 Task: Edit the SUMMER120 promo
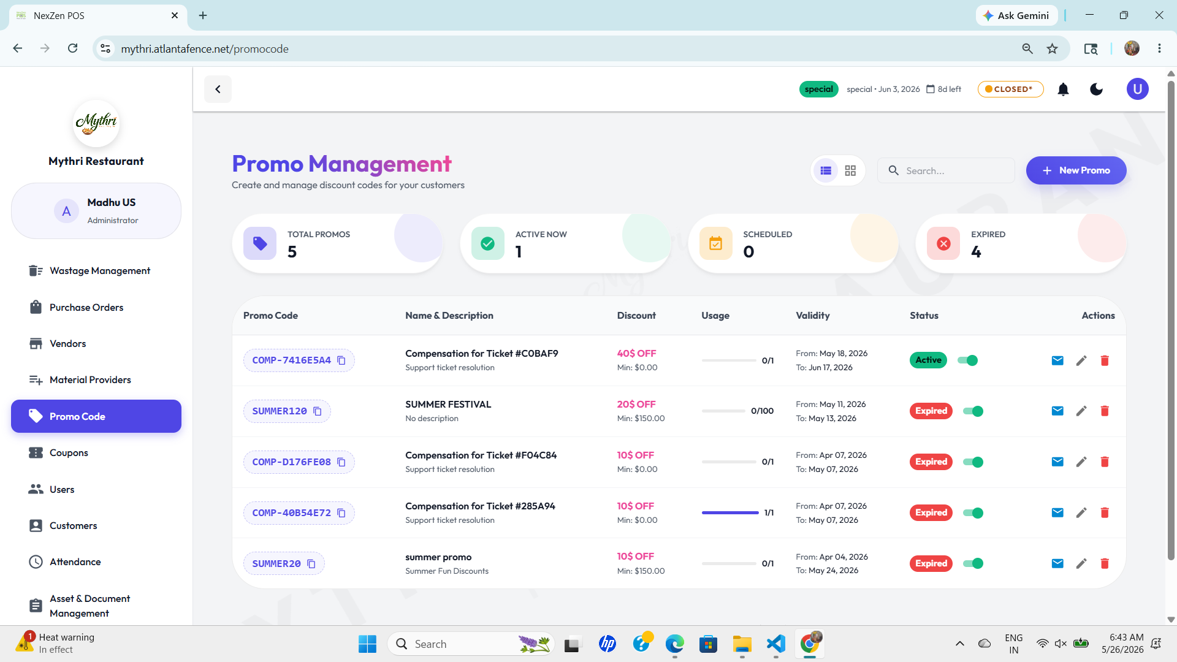[1081, 411]
